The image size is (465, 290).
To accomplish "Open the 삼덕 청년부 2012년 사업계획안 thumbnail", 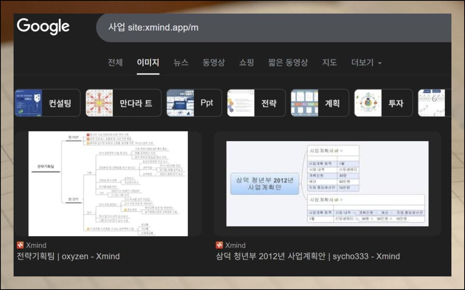I will pyautogui.click(x=327, y=184).
